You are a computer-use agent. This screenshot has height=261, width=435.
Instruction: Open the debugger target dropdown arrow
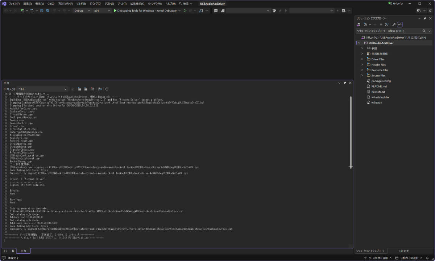[179, 10]
